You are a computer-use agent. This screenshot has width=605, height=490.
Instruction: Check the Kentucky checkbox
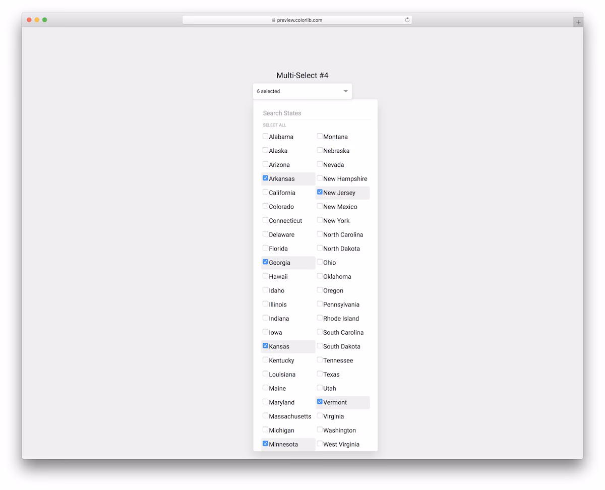coord(265,360)
